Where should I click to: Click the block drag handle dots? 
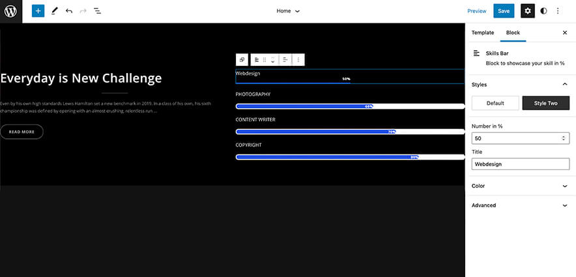tap(265, 59)
